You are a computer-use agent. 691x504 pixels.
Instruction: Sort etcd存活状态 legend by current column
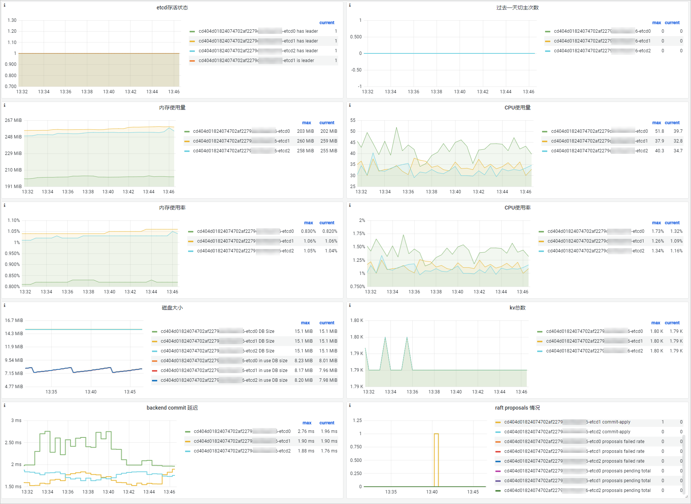pos(327,23)
